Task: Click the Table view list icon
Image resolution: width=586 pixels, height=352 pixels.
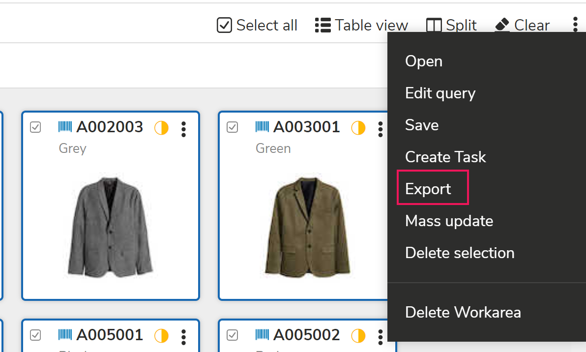Action: (x=322, y=26)
